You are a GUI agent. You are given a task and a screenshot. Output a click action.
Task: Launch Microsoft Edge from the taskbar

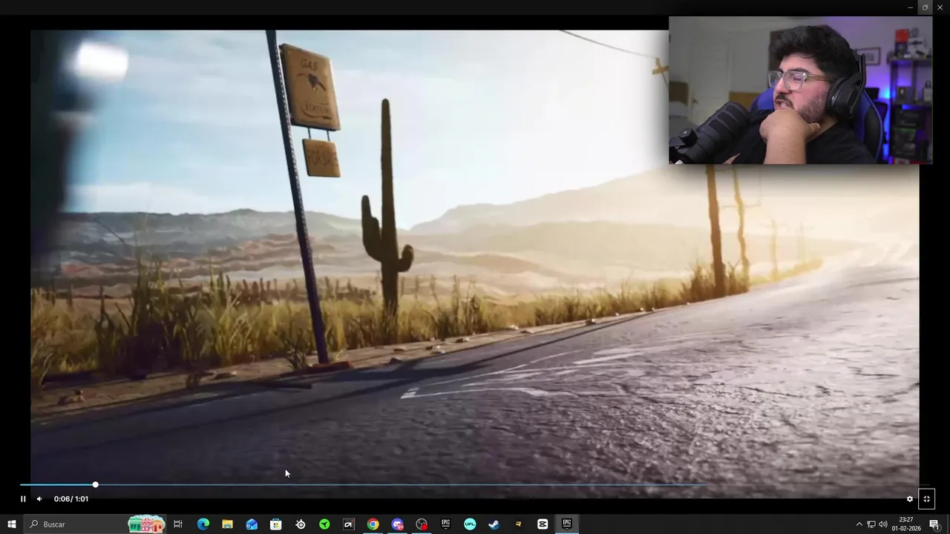pyautogui.click(x=203, y=524)
